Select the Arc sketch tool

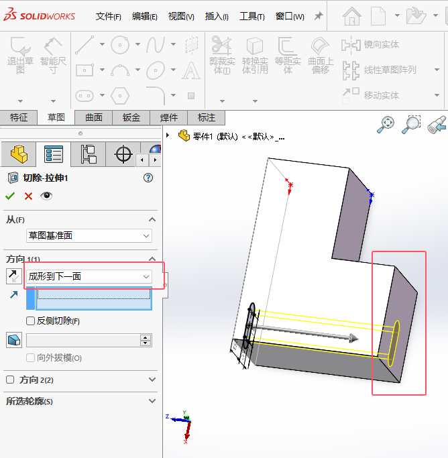[x=120, y=70]
